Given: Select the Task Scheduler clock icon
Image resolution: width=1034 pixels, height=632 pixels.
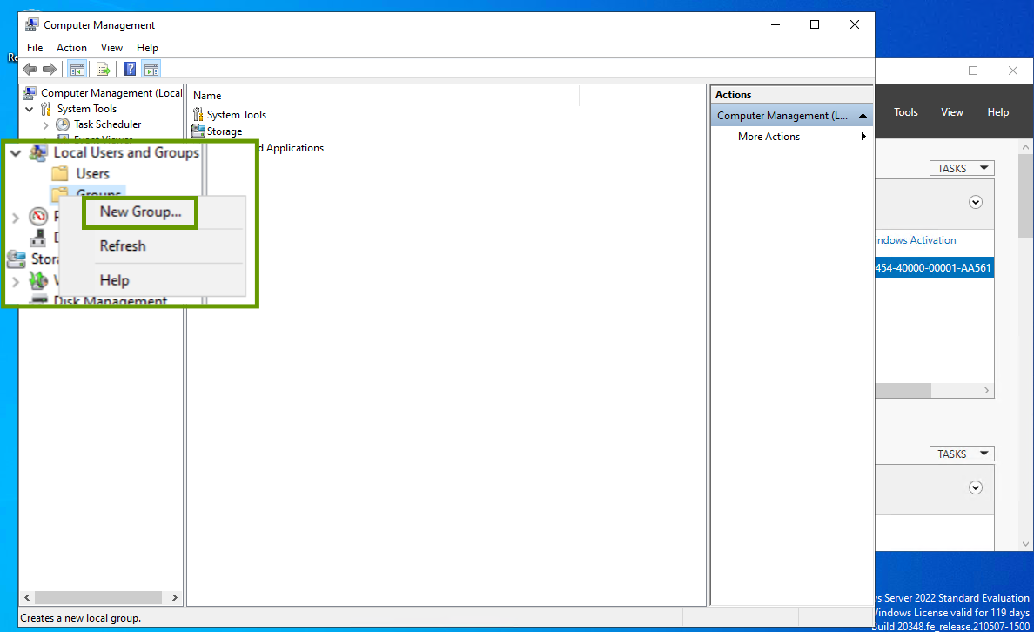Looking at the screenshot, I should click(63, 124).
